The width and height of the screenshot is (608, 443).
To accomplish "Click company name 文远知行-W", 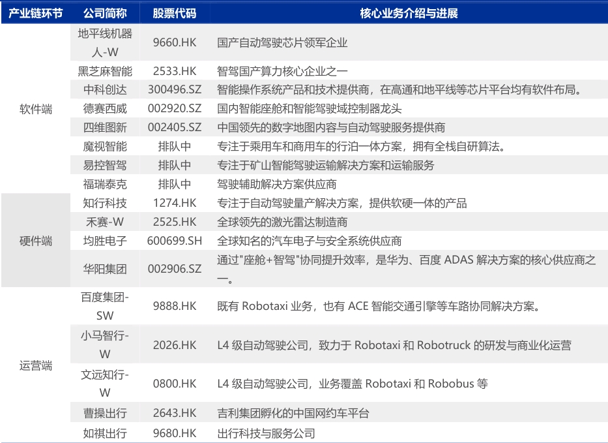I will [x=105, y=384].
